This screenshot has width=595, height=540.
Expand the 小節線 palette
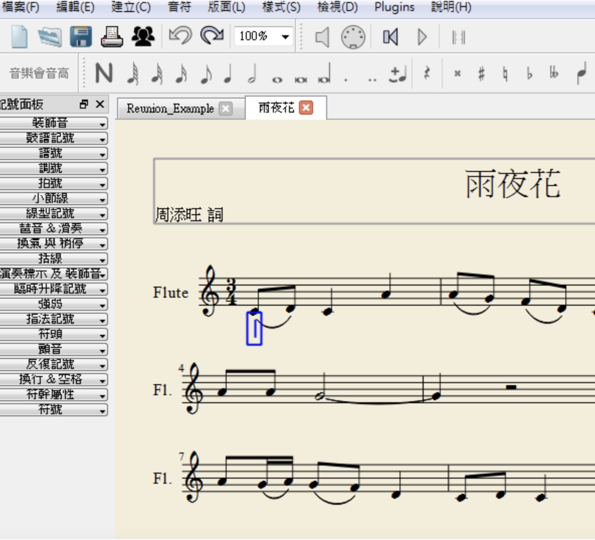[53, 199]
